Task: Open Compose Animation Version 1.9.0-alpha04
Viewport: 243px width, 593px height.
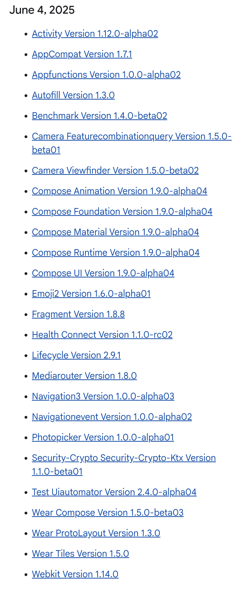Action: tap(119, 191)
